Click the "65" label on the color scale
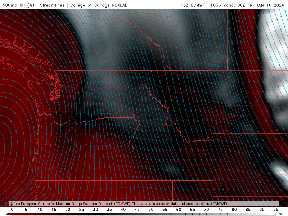 click(193, 210)
